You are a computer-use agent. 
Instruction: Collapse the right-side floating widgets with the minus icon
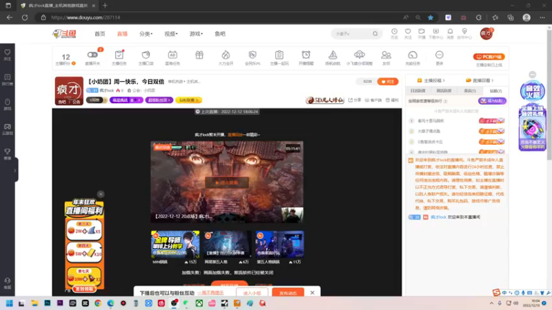click(532, 74)
